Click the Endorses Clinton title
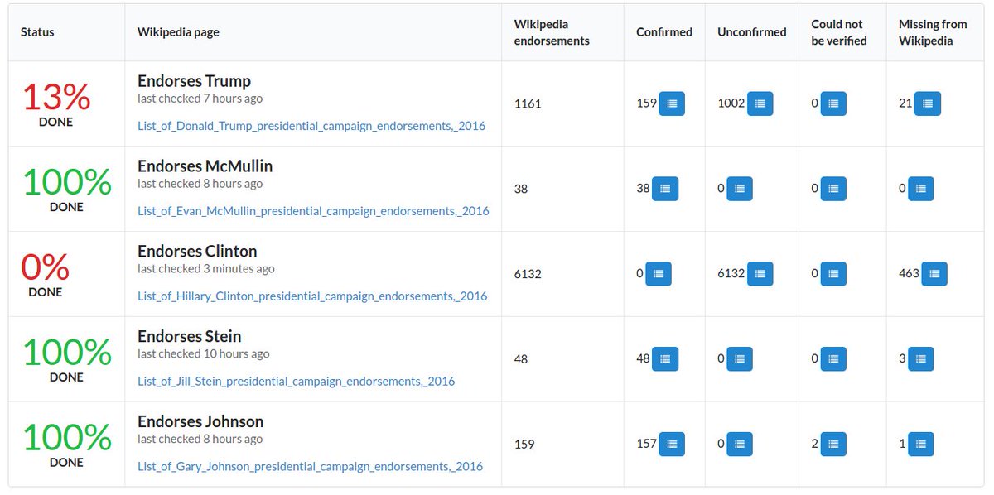Screen dimensions: 994x495 click(x=197, y=252)
